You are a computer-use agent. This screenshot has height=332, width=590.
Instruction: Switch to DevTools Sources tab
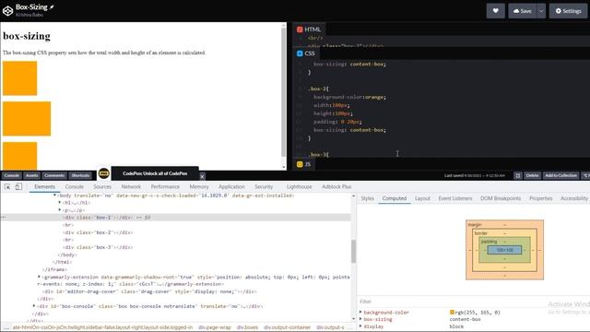(102, 186)
